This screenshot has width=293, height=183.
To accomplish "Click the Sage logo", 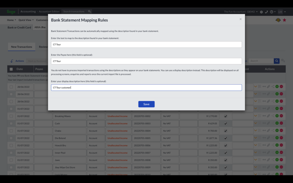I will 11,12.
